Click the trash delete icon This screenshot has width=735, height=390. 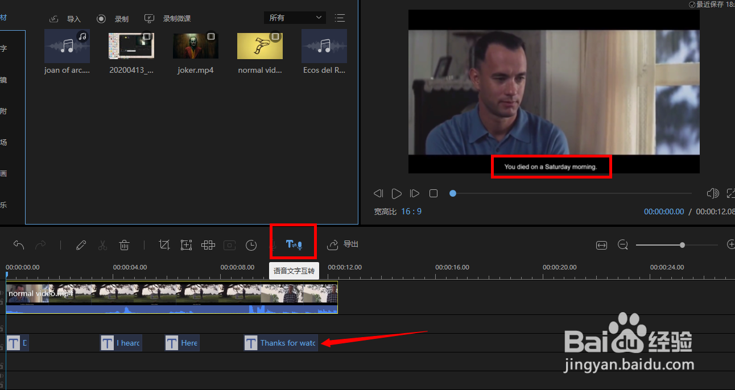tap(124, 245)
